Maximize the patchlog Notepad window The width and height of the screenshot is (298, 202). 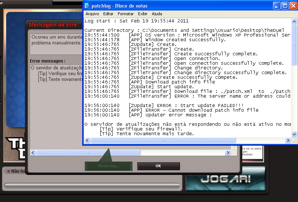[x=285, y=6]
